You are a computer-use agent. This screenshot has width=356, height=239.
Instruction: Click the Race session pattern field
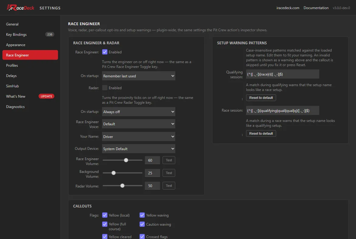click(282, 110)
